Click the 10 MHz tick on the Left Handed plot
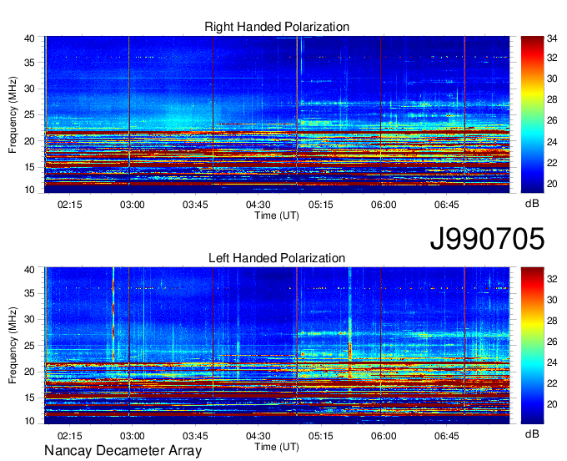567x461 pixels. pos(29,421)
